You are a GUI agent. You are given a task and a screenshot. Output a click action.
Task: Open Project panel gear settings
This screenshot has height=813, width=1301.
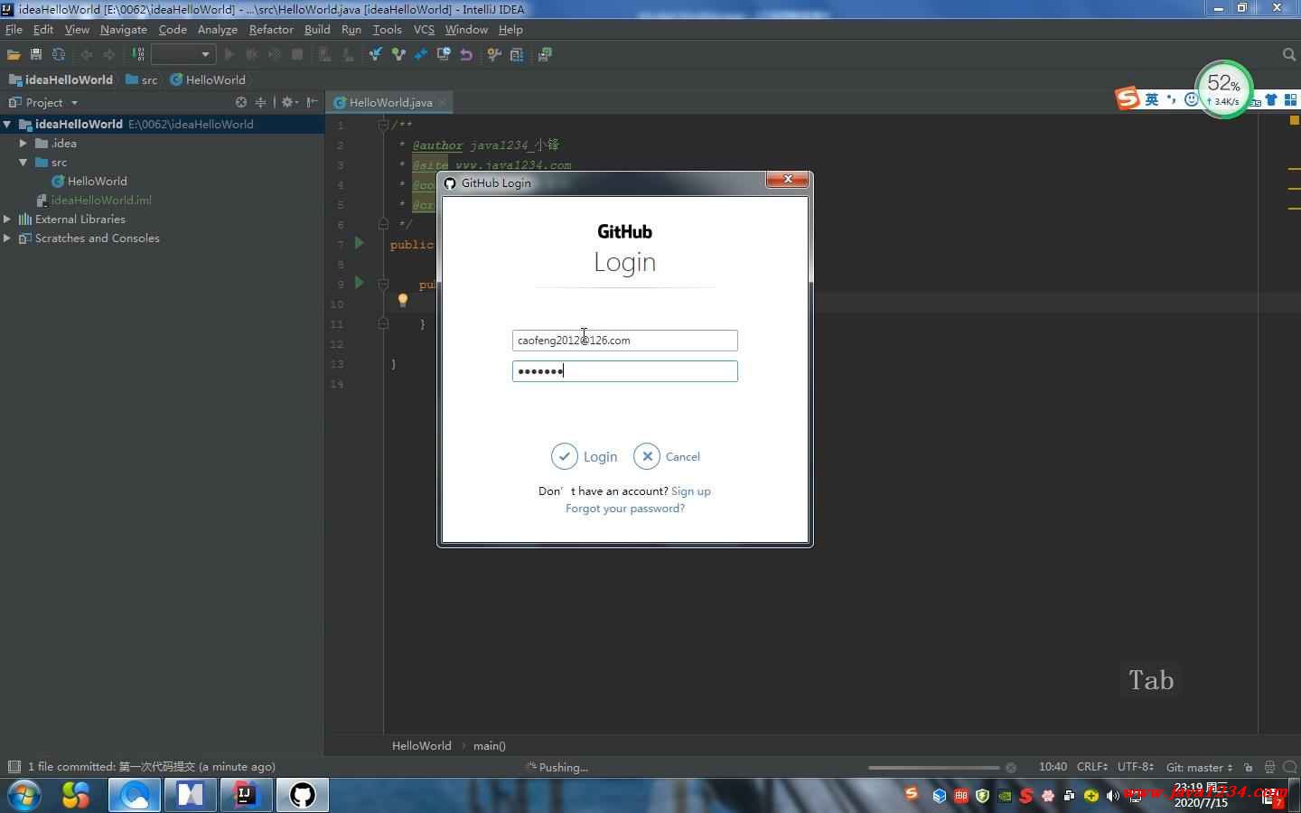[x=288, y=102]
